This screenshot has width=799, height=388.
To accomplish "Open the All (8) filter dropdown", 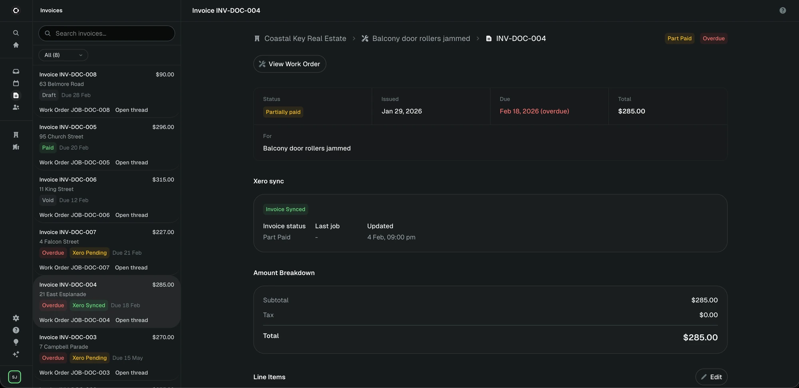I will pyautogui.click(x=63, y=55).
